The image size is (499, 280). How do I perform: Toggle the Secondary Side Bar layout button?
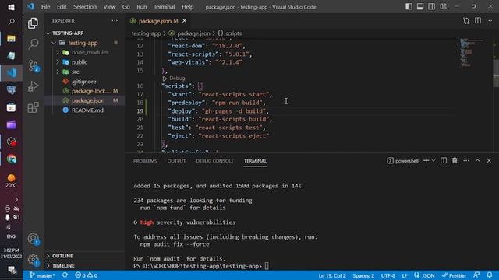(x=431, y=7)
